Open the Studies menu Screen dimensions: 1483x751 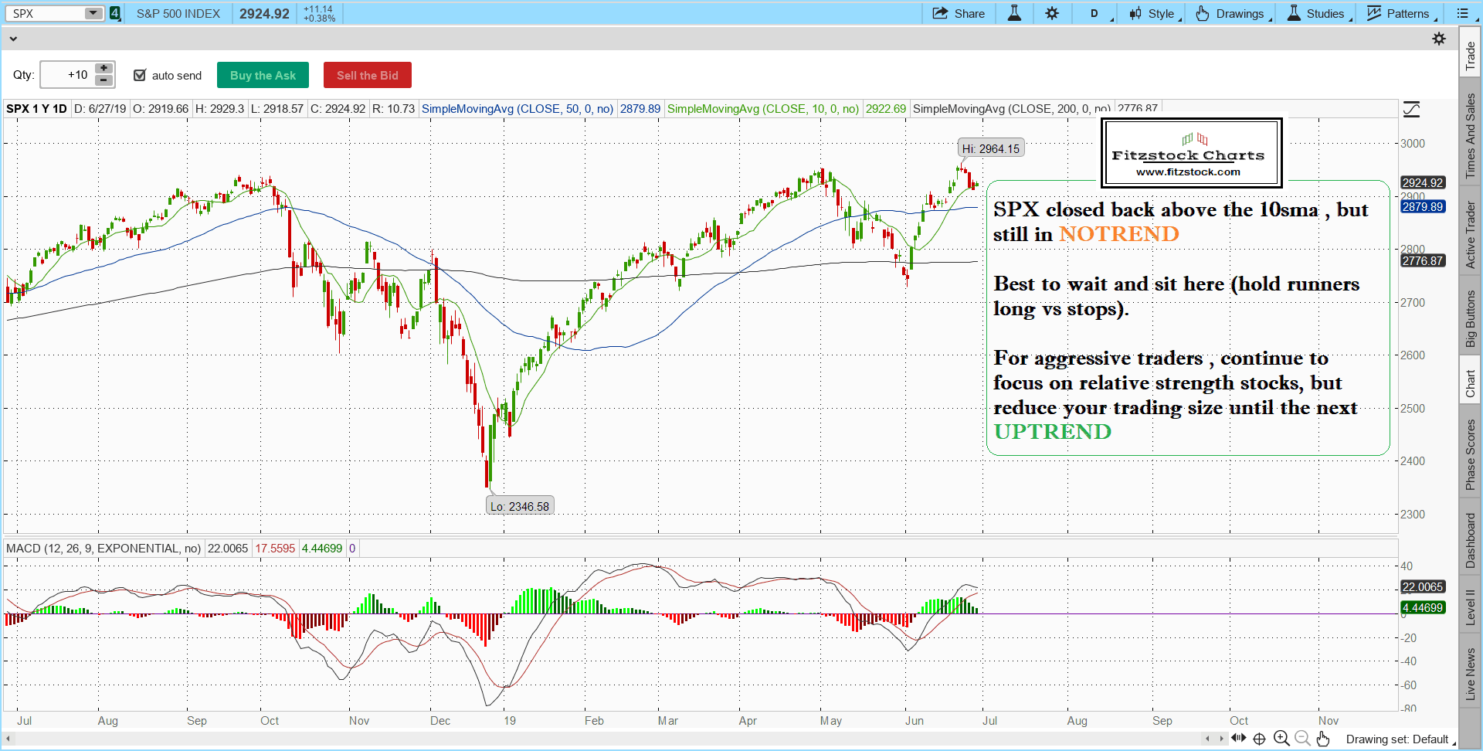pos(1319,13)
